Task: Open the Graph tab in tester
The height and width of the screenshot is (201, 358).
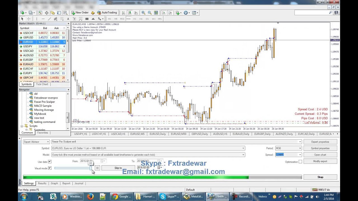Action: click(54, 183)
